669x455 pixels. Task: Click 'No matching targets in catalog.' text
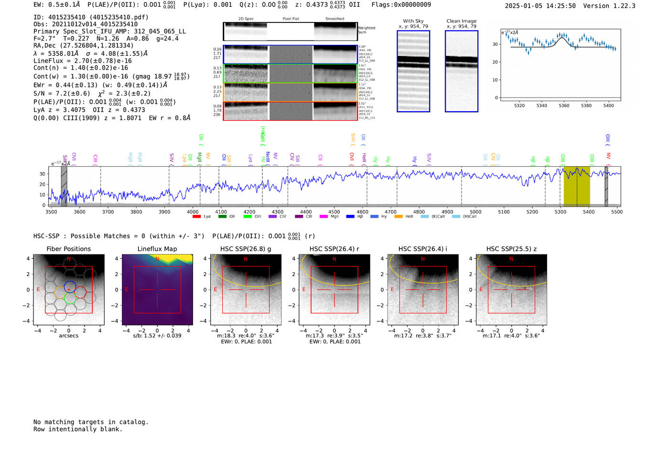click(91, 422)
